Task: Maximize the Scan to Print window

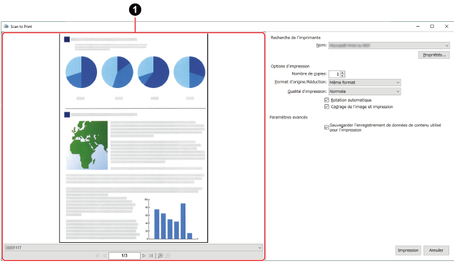Action: [432, 27]
